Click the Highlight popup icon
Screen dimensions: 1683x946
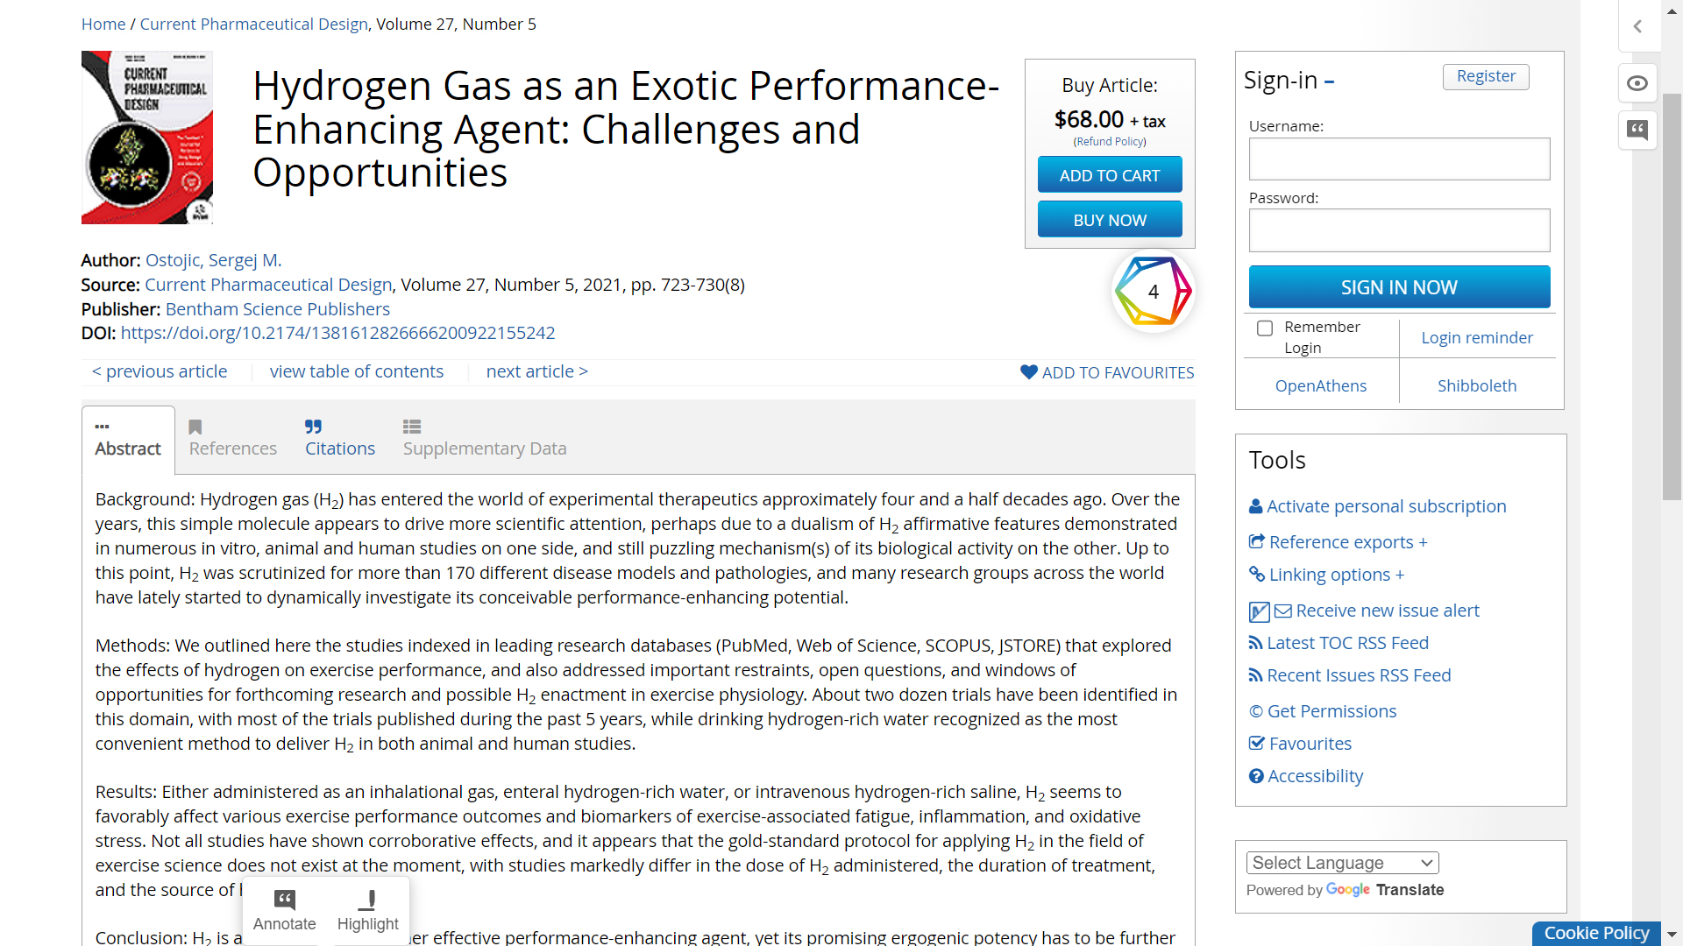(x=368, y=900)
